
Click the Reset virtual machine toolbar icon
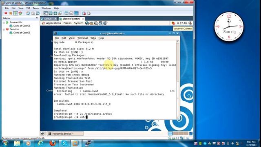(x=20, y=13)
